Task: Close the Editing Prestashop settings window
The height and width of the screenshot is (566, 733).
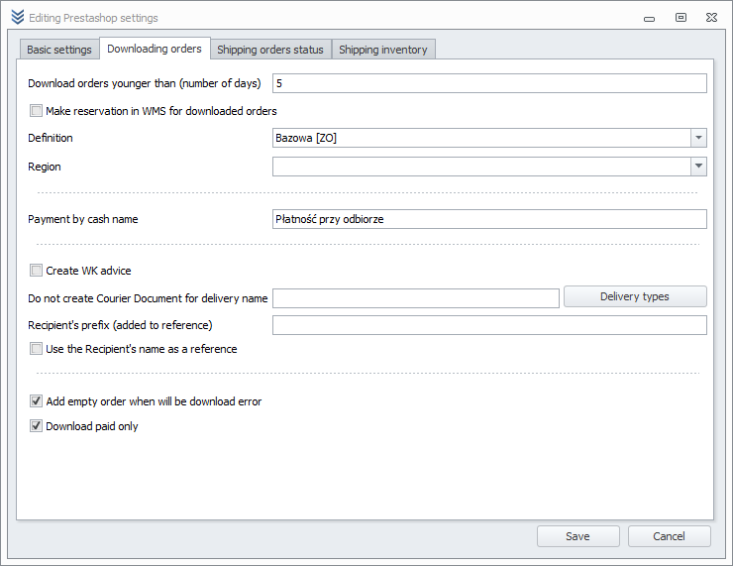Action: pyautogui.click(x=711, y=17)
